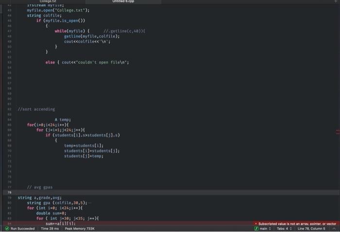
Task: Click line number 78 in the gutter
Action: coord(10,192)
